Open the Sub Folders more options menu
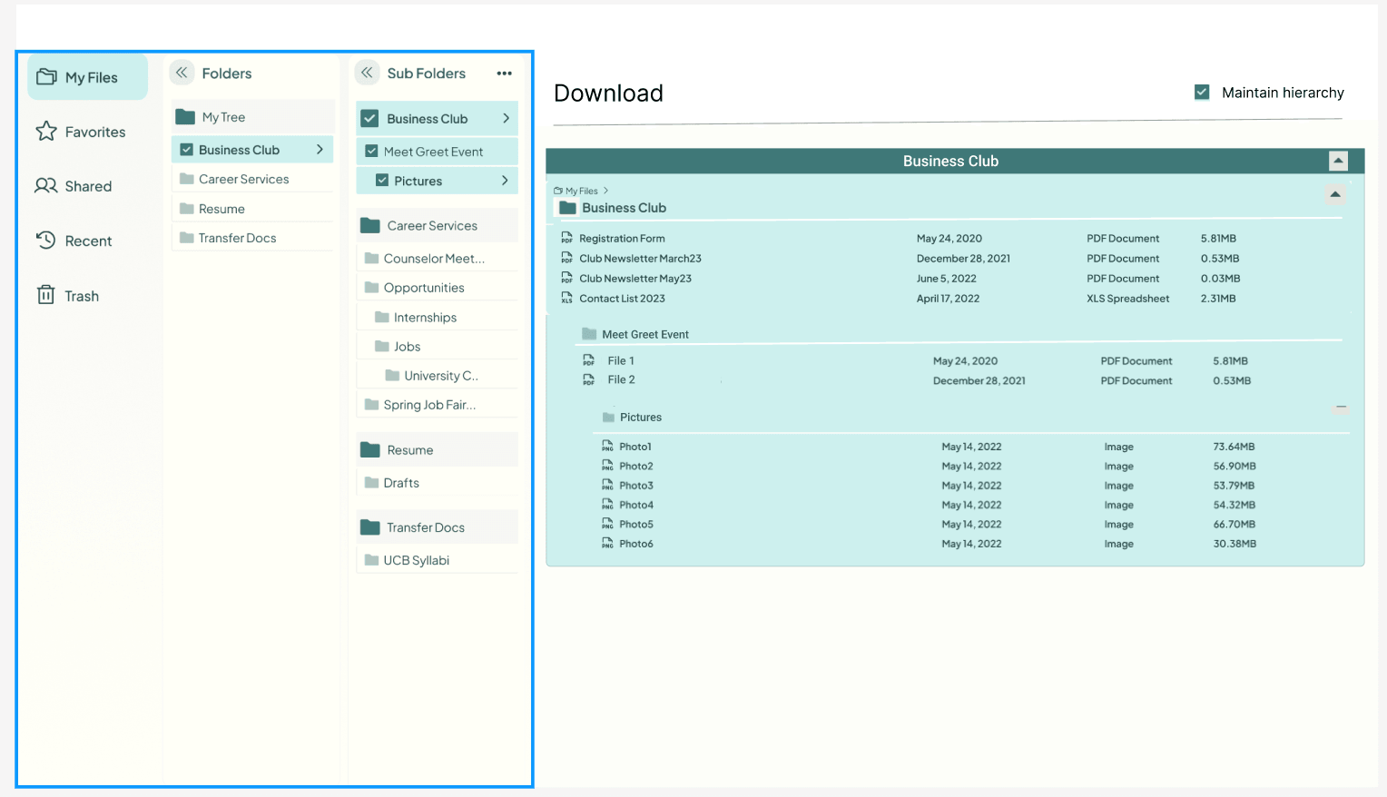This screenshot has height=797, width=1387. tap(505, 74)
